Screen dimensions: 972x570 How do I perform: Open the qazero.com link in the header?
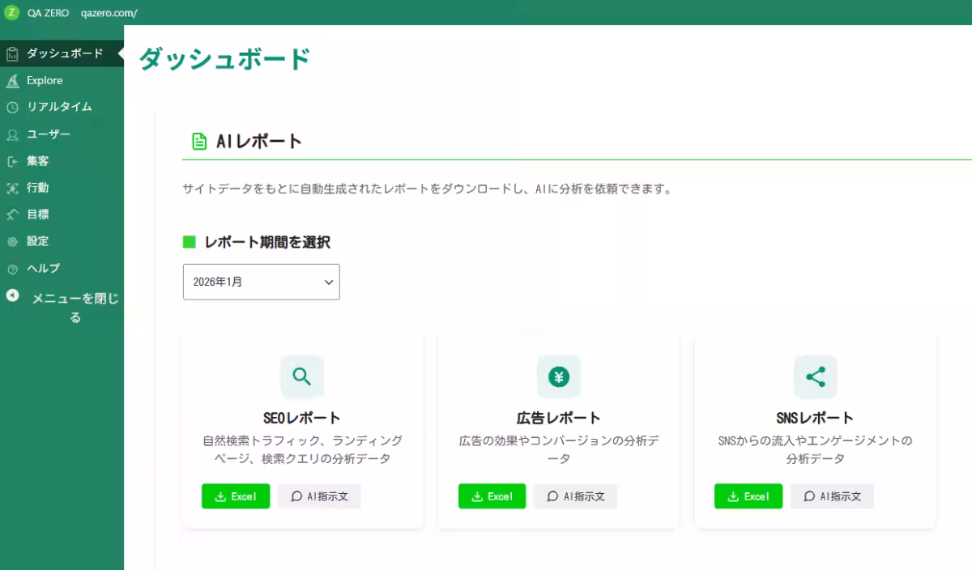tap(109, 12)
